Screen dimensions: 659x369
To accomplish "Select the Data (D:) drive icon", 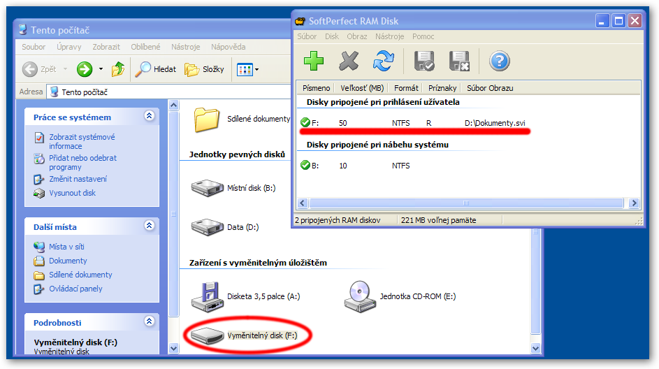I will [x=207, y=227].
